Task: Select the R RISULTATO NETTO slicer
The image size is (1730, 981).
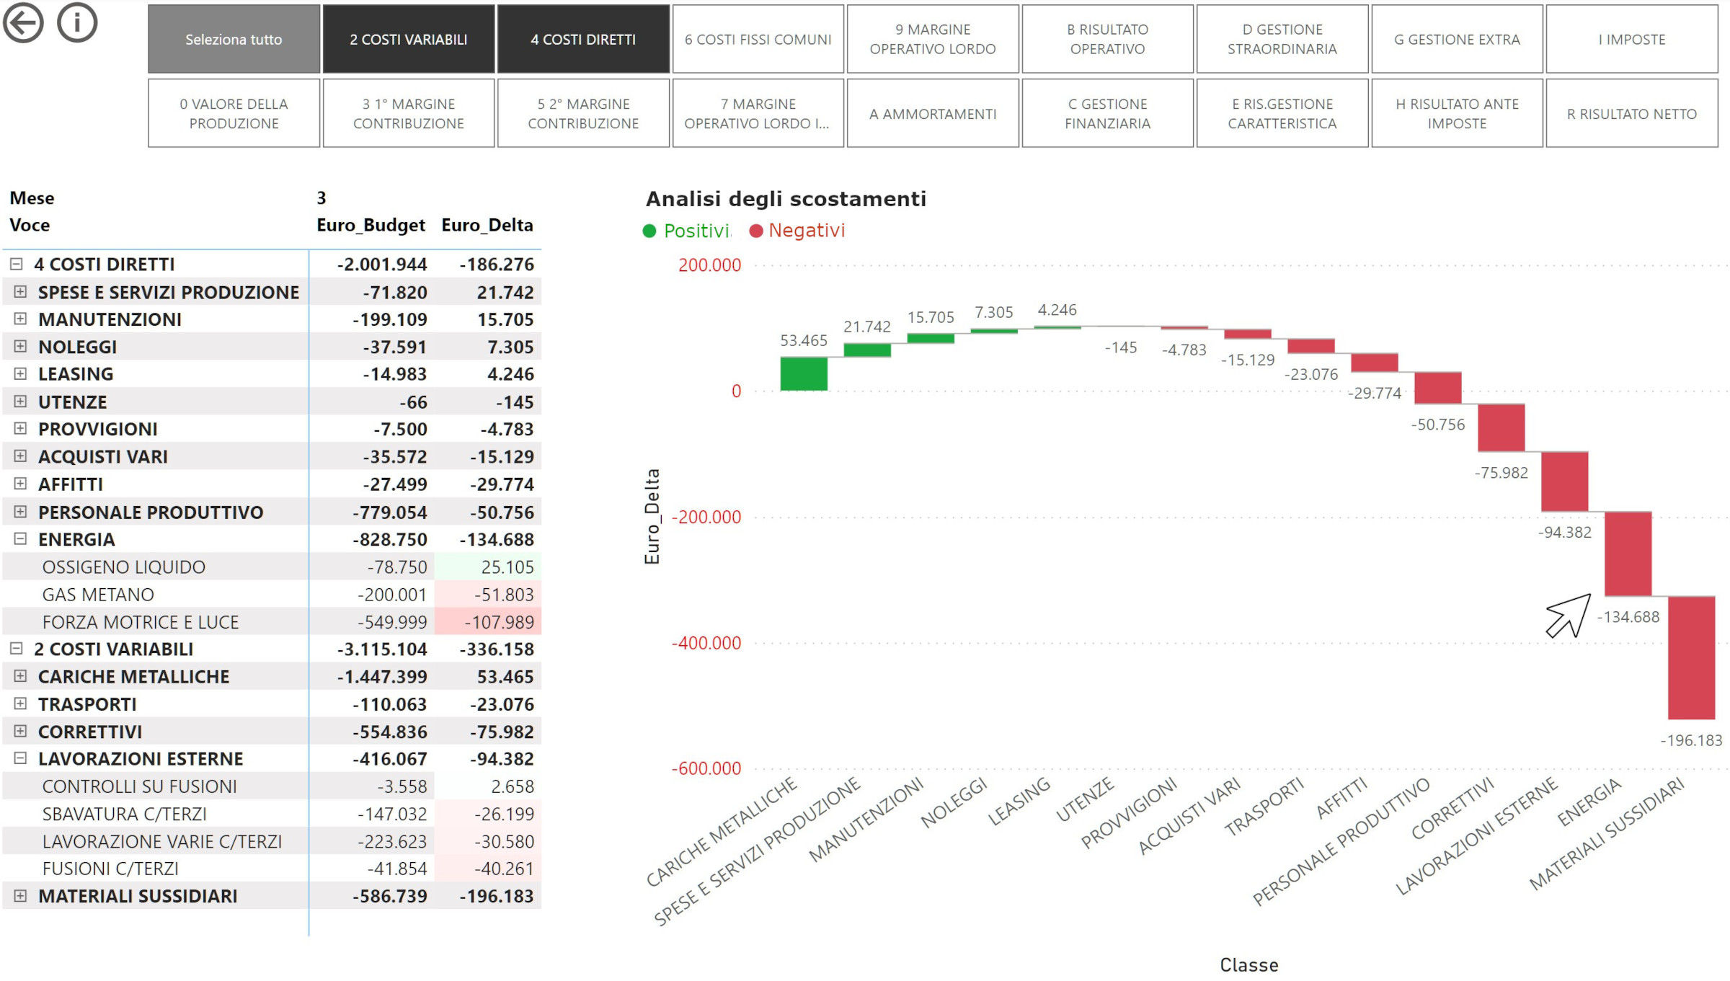Action: click(x=1632, y=114)
